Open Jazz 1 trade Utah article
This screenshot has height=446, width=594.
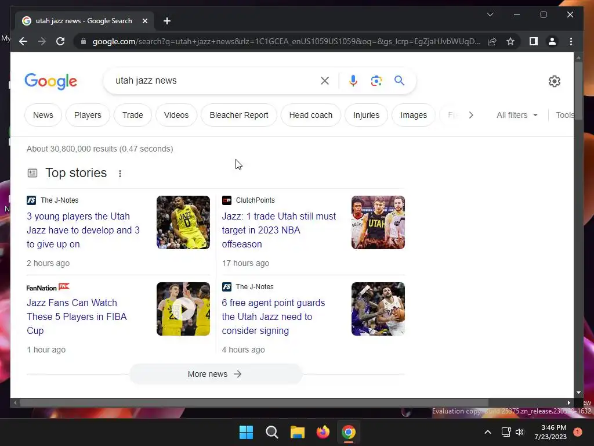279,230
